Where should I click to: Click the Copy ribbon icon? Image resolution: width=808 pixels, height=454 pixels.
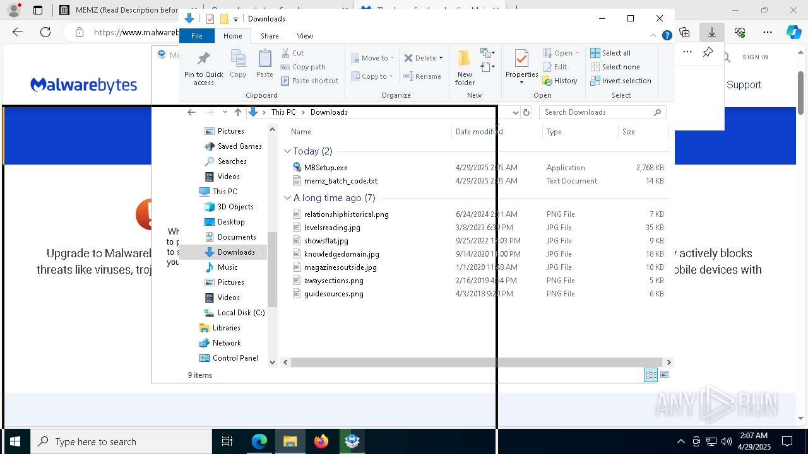point(238,64)
